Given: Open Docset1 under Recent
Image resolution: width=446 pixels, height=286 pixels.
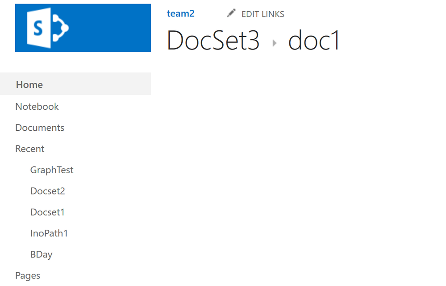Looking at the screenshot, I should (47, 212).
